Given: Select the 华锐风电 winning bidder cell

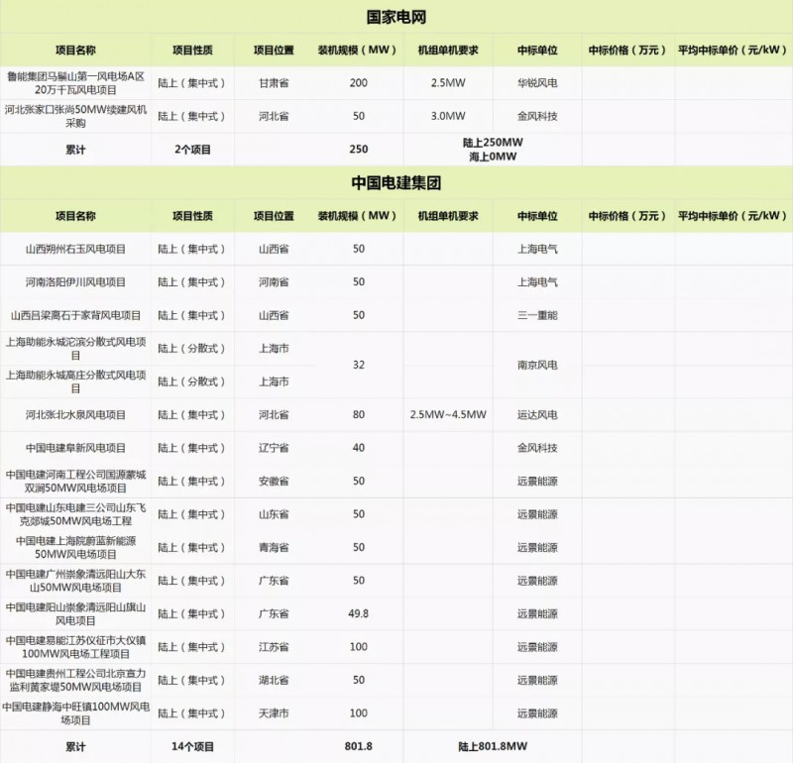Looking at the screenshot, I should (537, 83).
